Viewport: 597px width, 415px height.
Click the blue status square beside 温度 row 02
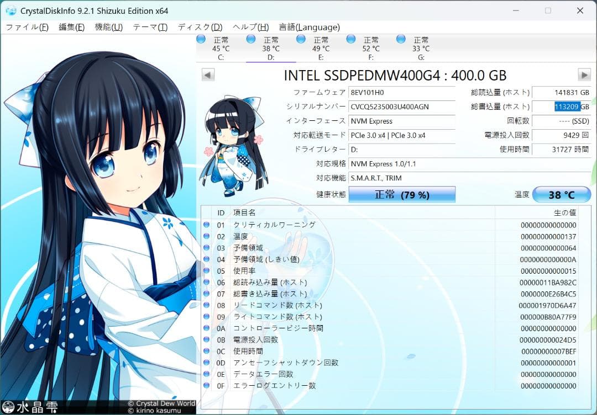(207, 236)
